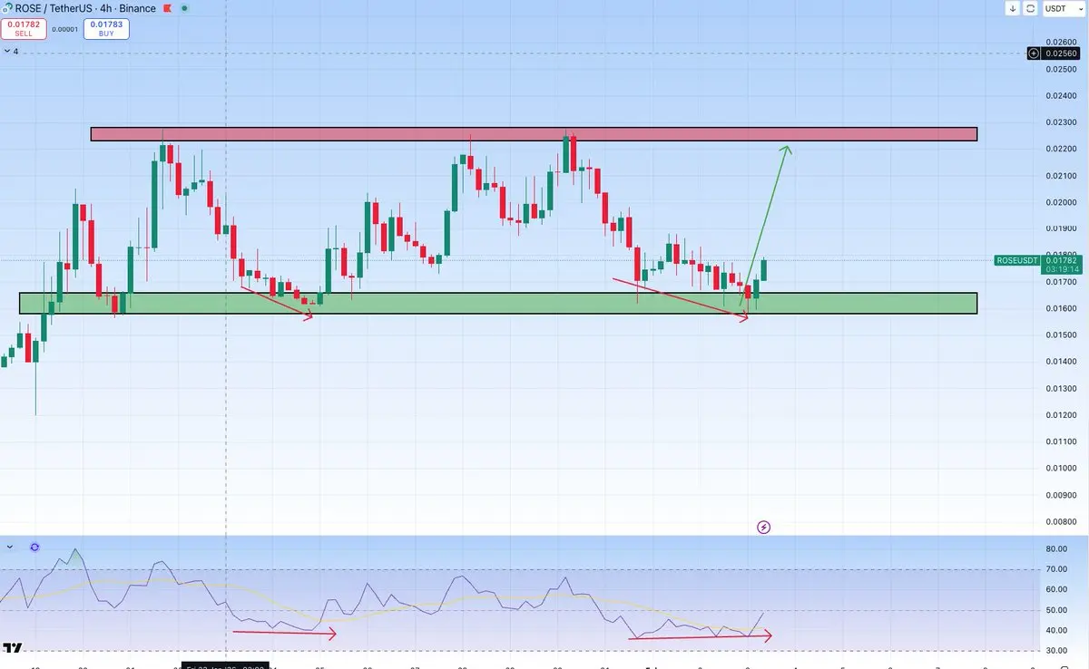
Task: Click the lightning bolt event icon
Action: [x=764, y=527]
